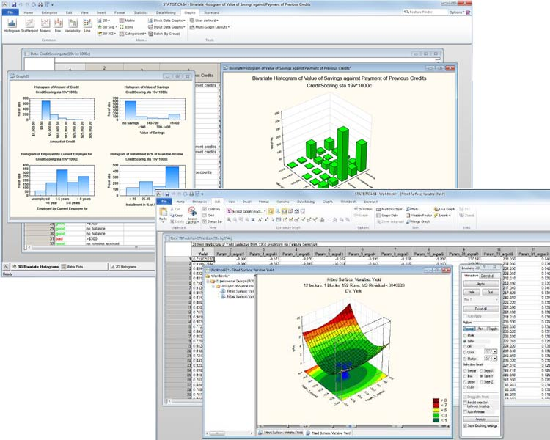Image resolution: width=550 pixels, height=440 pixels.
Task: Click the Paste icon in Workbook window ribbon
Action: tap(163, 212)
